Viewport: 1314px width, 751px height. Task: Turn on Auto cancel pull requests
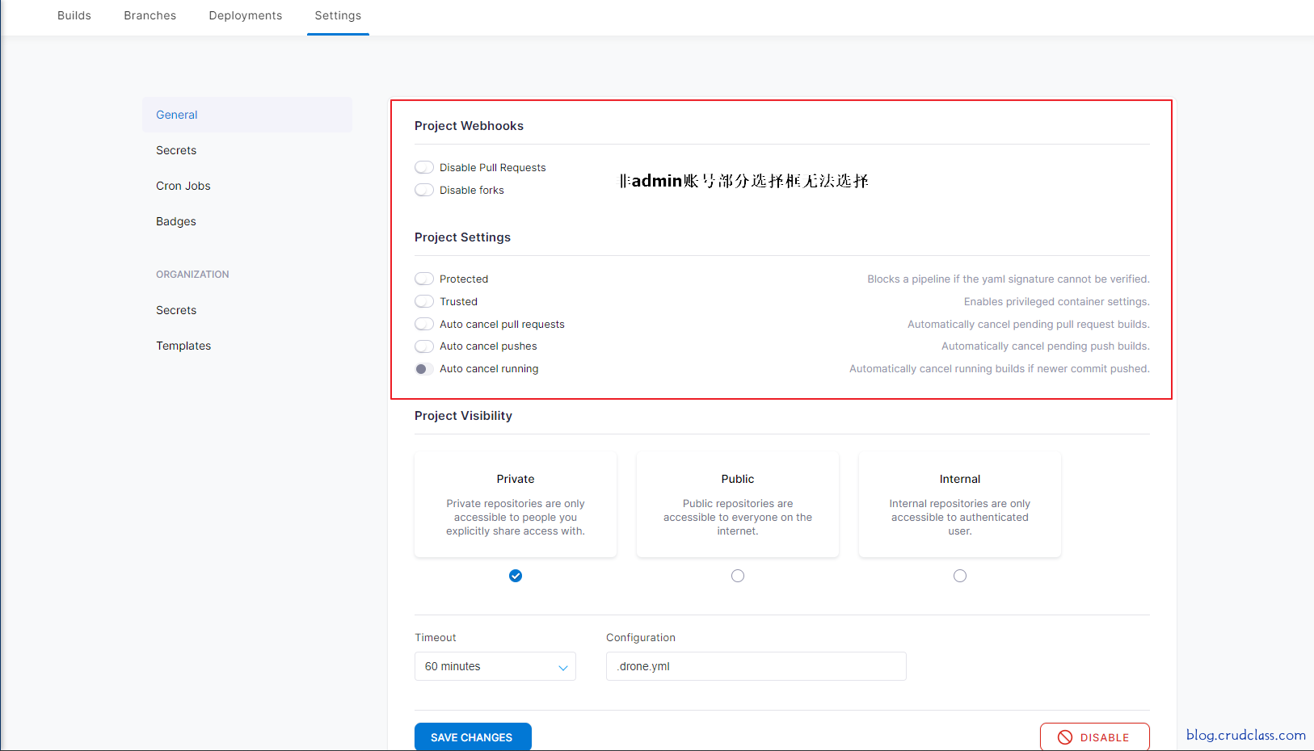click(424, 324)
